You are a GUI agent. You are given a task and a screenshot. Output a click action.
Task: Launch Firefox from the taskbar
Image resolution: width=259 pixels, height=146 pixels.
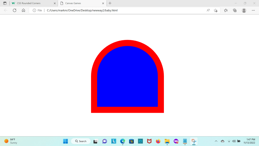click(158, 141)
